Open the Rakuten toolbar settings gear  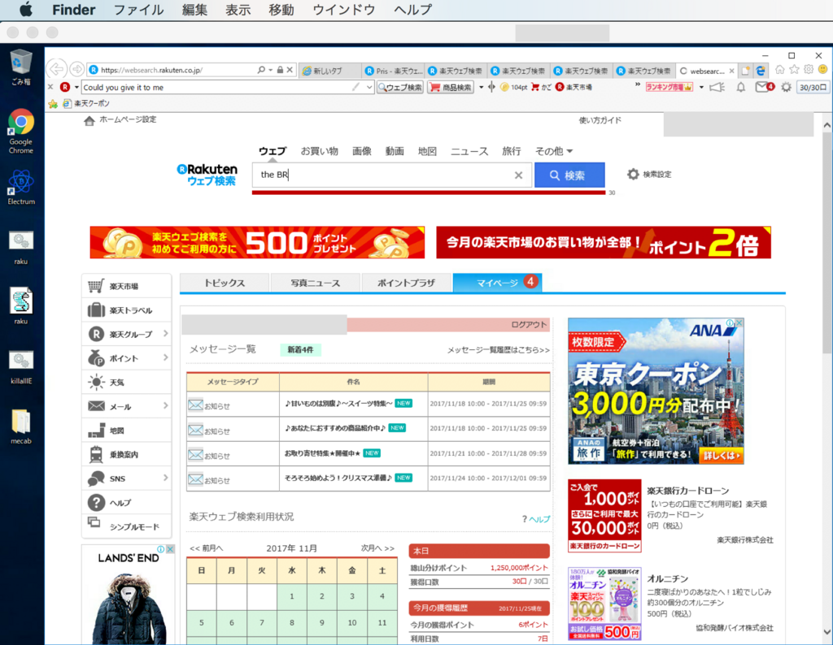click(787, 87)
